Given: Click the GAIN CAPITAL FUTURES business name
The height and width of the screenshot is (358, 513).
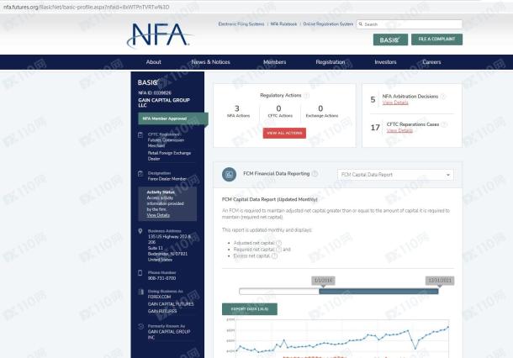Looking at the screenshot, I should 171,304.
